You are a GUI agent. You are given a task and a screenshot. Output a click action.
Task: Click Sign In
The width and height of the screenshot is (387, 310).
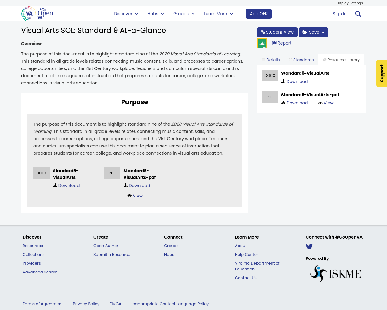(x=340, y=14)
